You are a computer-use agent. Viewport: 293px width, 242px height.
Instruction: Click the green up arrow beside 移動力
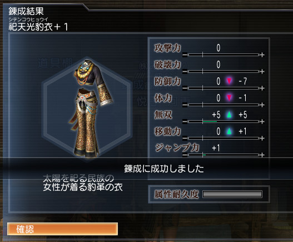[229, 131]
